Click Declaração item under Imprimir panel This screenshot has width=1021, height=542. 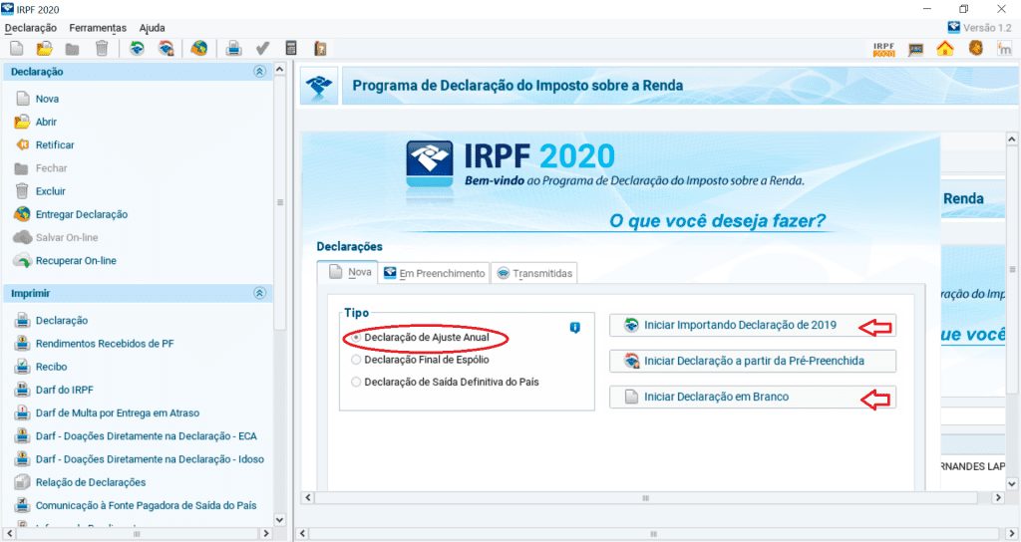point(62,320)
